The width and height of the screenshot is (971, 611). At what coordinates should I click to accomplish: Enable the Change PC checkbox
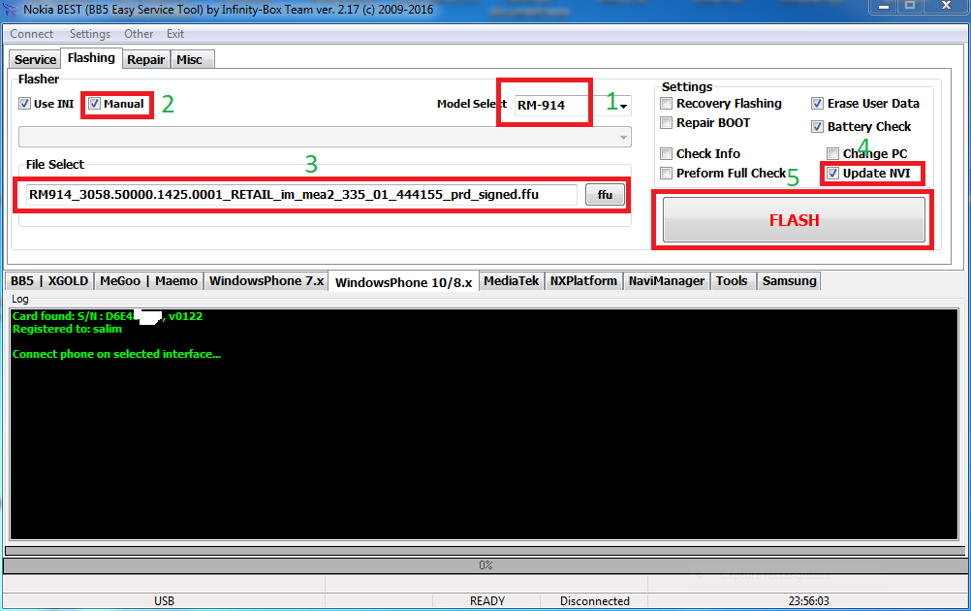pos(832,153)
